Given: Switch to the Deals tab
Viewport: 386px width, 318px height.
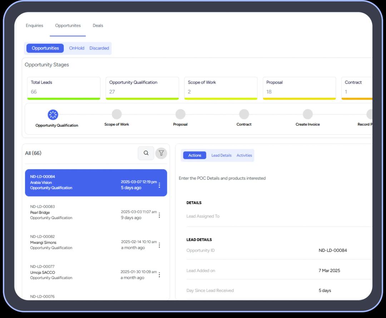Looking at the screenshot, I should pyautogui.click(x=98, y=26).
